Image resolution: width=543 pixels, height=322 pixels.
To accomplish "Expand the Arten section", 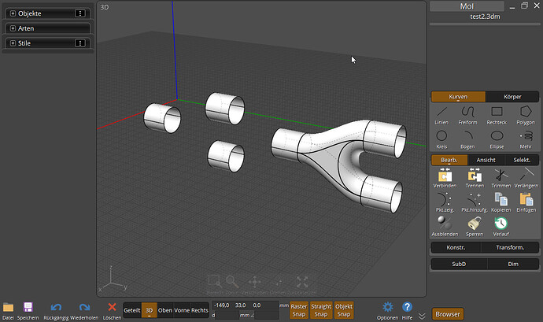I will (x=13, y=28).
